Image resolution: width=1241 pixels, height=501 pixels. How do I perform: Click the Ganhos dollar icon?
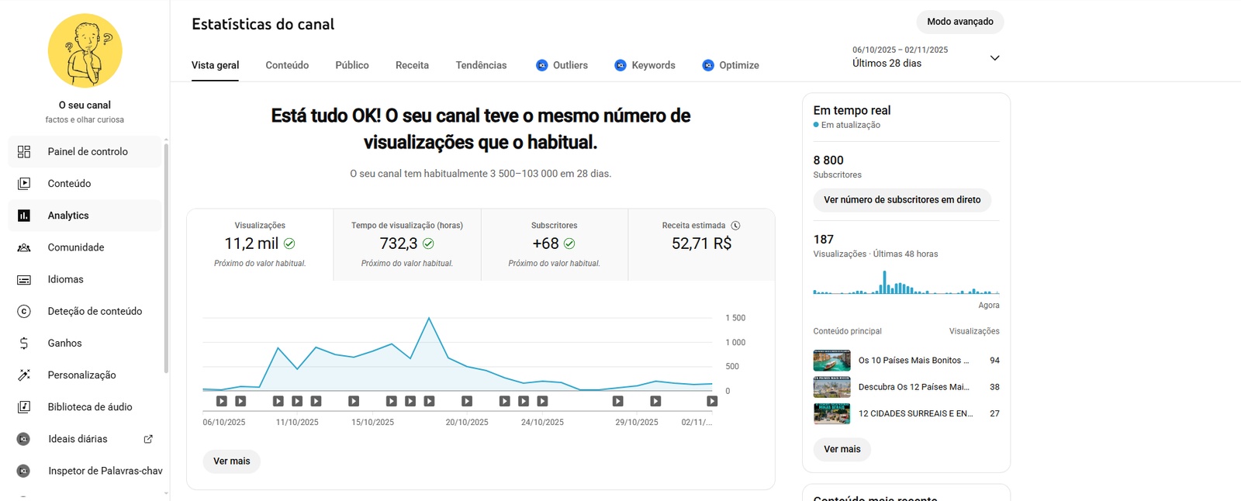(x=24, y=343)
